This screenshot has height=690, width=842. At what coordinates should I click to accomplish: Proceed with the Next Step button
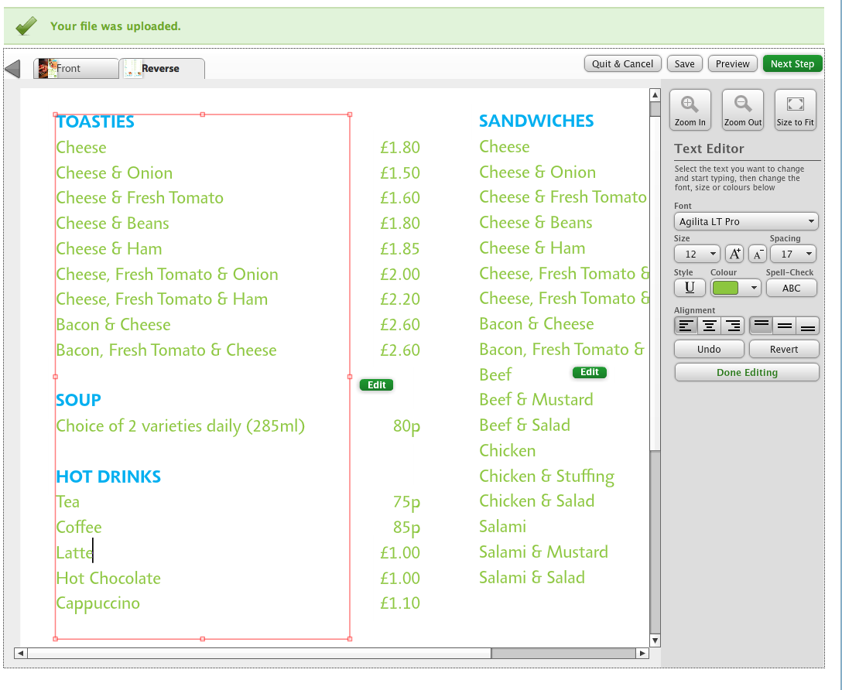tap(792, 63)
